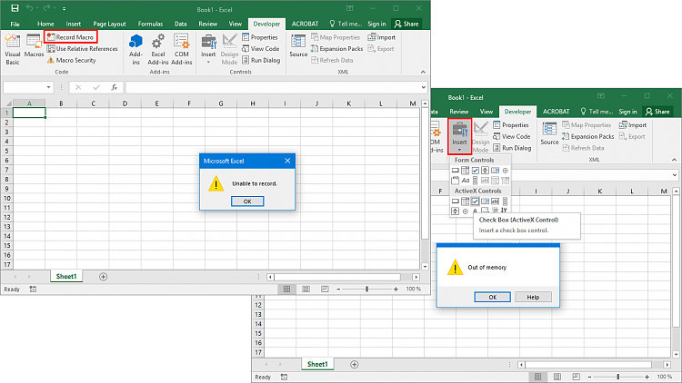Click the Insert dropdown in right window
Screen dimensions: 682x383
coord(459,136)
